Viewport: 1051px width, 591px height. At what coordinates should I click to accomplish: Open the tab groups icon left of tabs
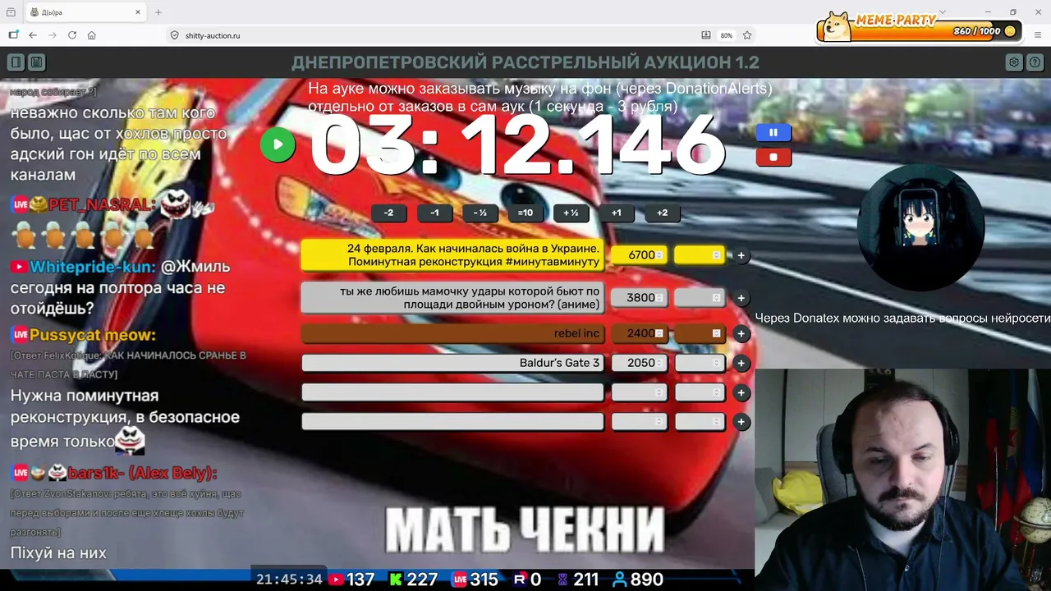point(11,12)
